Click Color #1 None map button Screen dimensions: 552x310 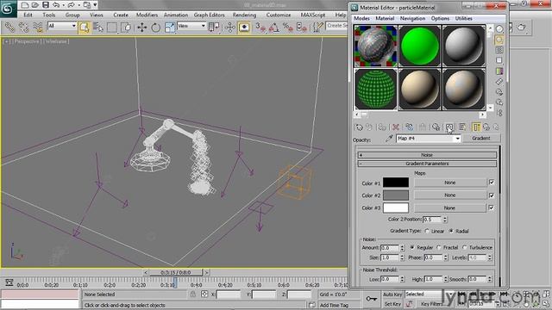[450, 183]
